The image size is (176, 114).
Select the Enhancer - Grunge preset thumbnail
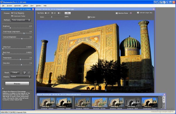point(99,102)
